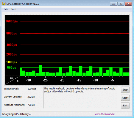Minimize the DPC Latency Checker window
The width and height of the screenshot is (134, 118).
113,4
